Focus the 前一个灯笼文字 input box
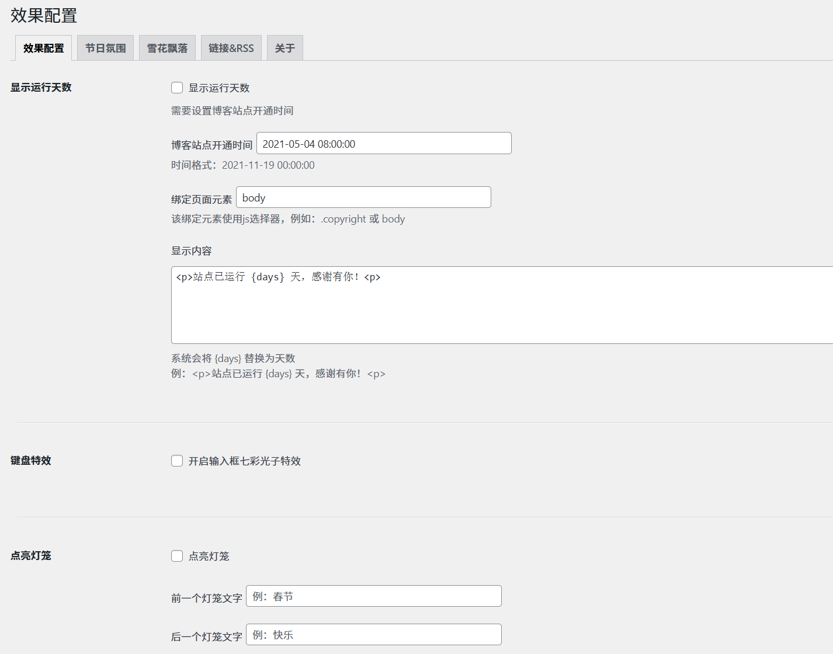The image size is (833, 654). pyautogui.click(x=373, y=596)
